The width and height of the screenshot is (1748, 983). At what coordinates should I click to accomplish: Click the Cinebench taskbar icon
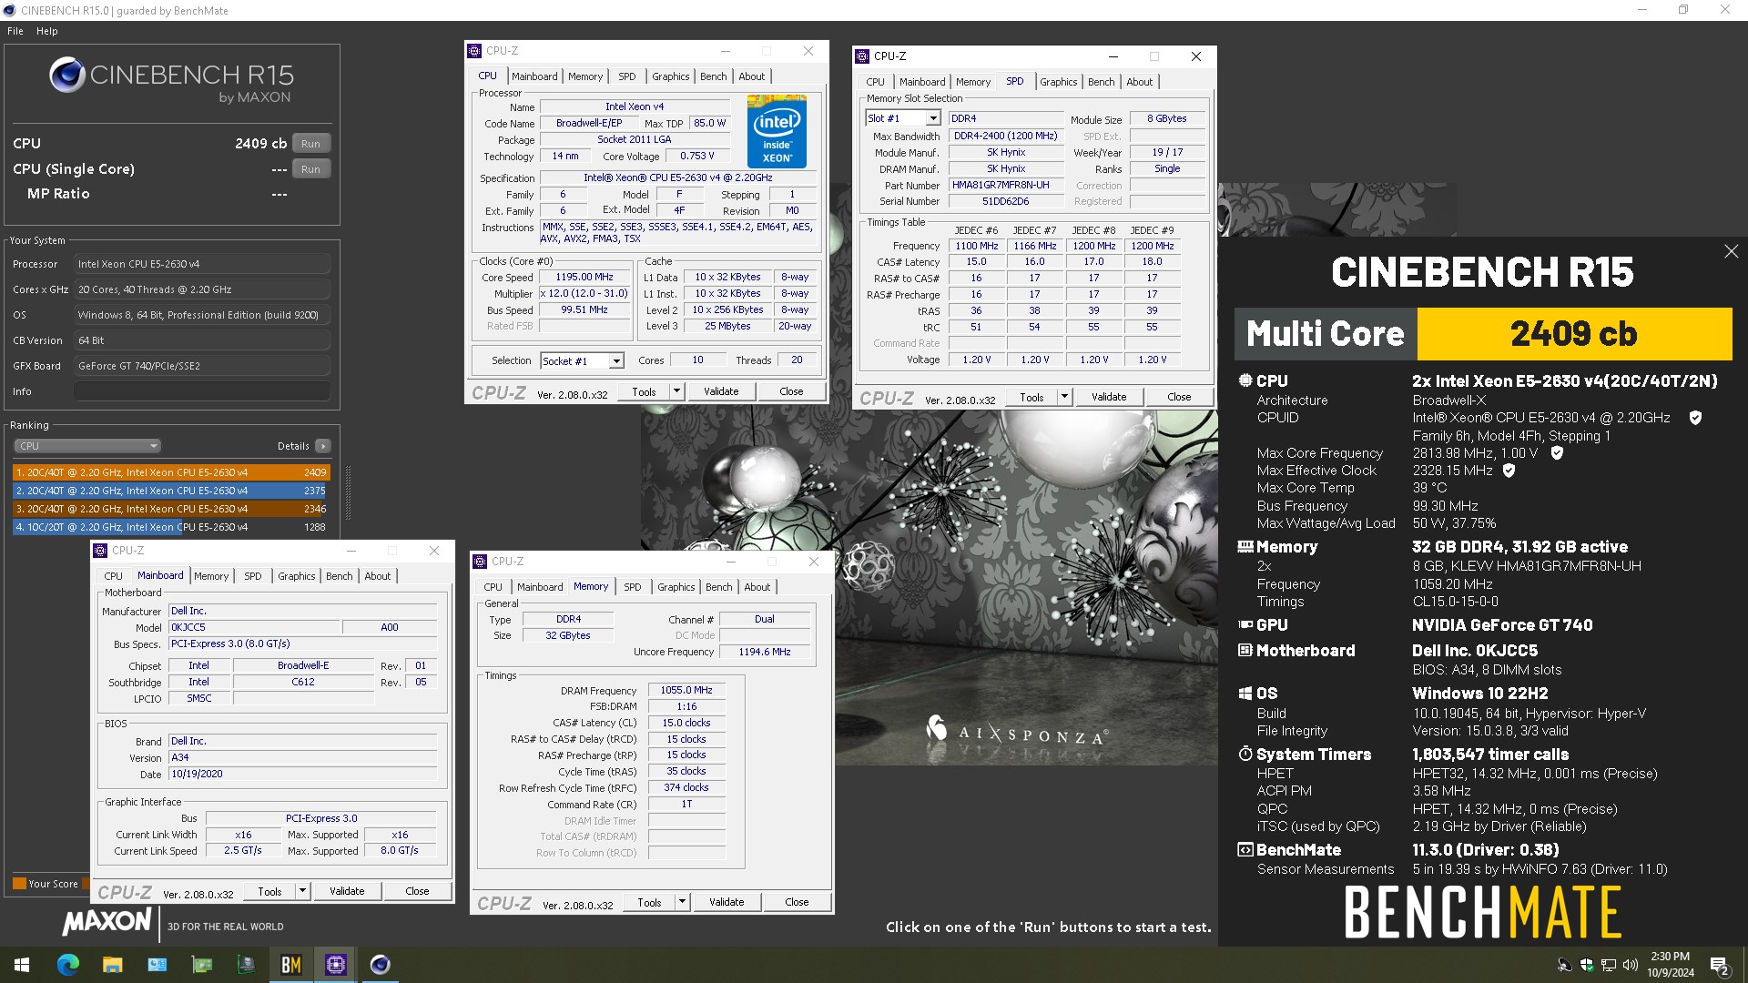click(381, 965)
